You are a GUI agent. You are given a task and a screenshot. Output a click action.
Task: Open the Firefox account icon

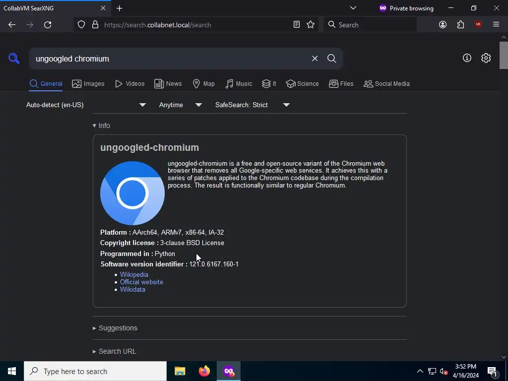[x=443, y=25]
